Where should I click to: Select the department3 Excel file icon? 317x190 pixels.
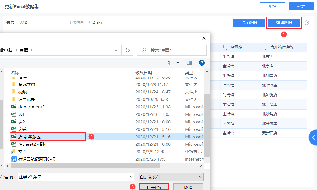tap(14, 106)
